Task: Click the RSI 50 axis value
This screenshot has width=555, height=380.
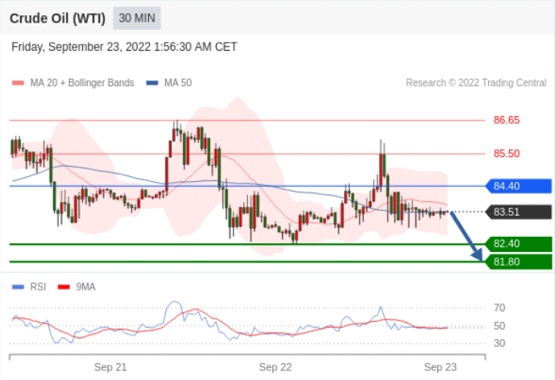Action: (x=499, y=326)
